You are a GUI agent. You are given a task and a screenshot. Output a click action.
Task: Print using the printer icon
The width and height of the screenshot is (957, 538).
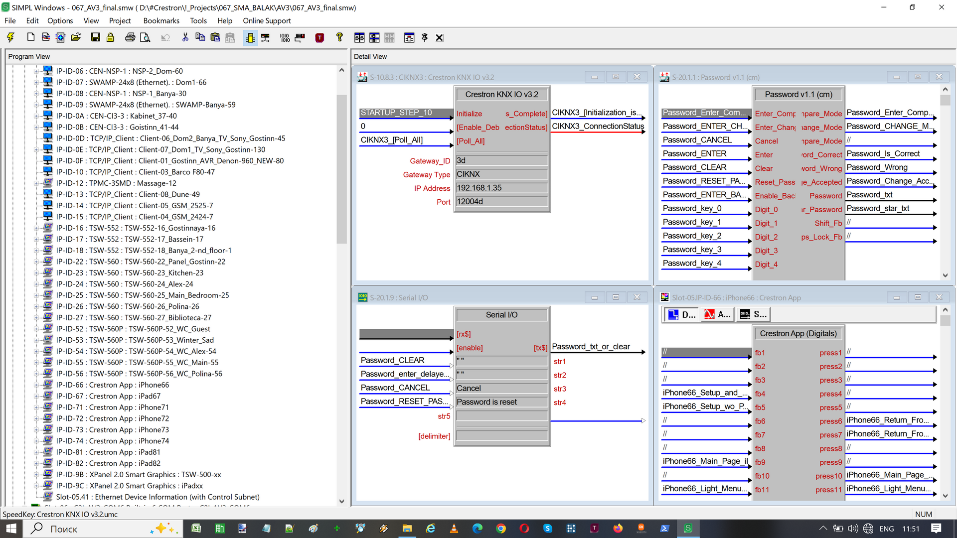[x=130, y=37]
